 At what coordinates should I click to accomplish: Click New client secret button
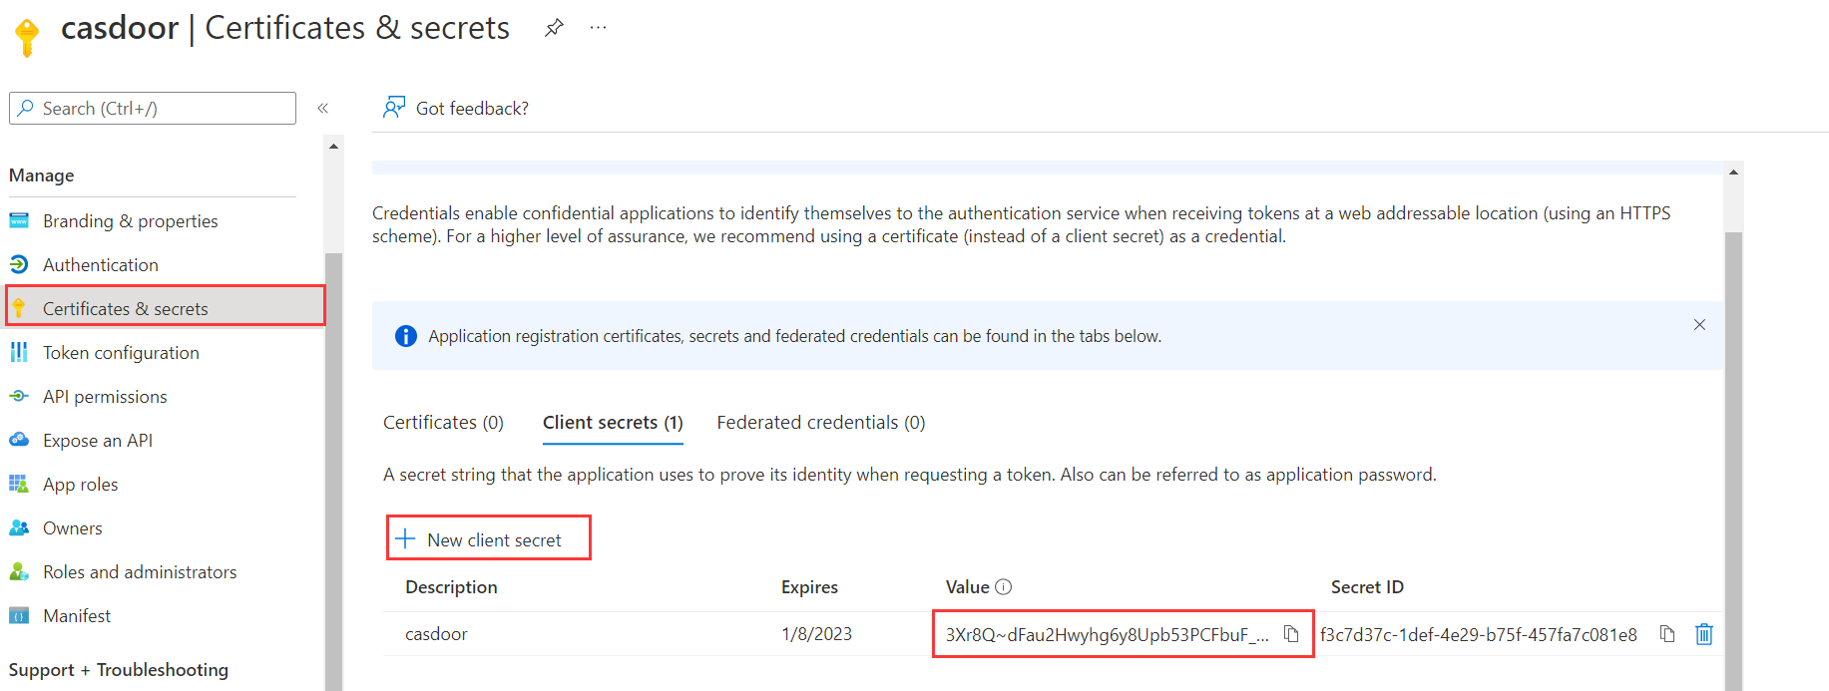489,538
